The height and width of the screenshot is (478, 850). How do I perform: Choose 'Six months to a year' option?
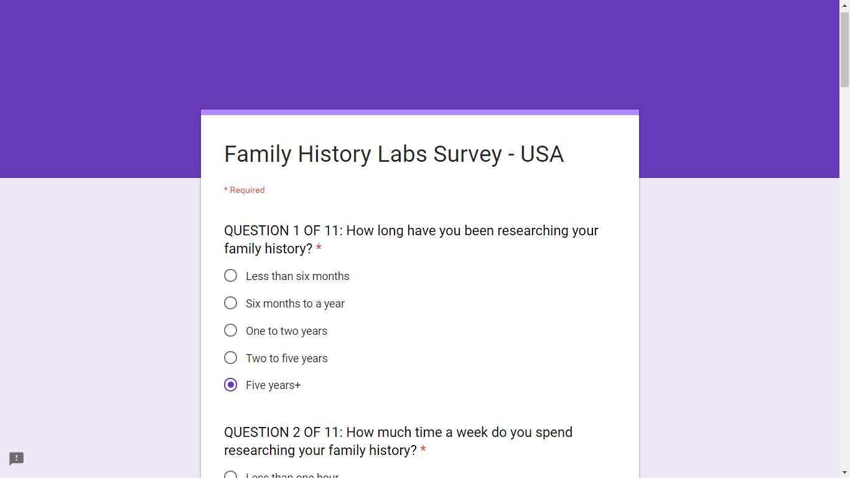click(x=230, y=303)
